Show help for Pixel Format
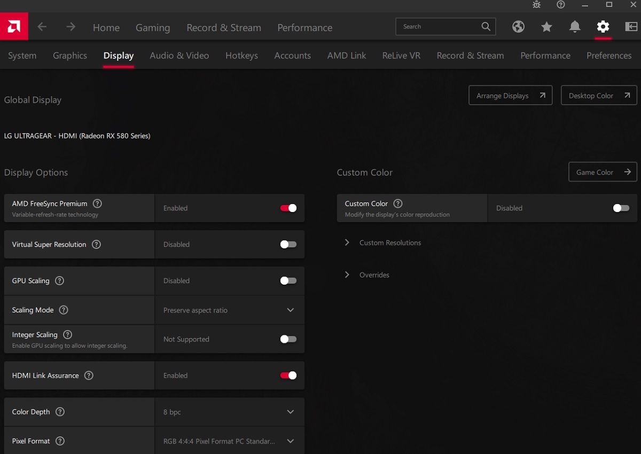641x454 pixels. coord(60,441)
